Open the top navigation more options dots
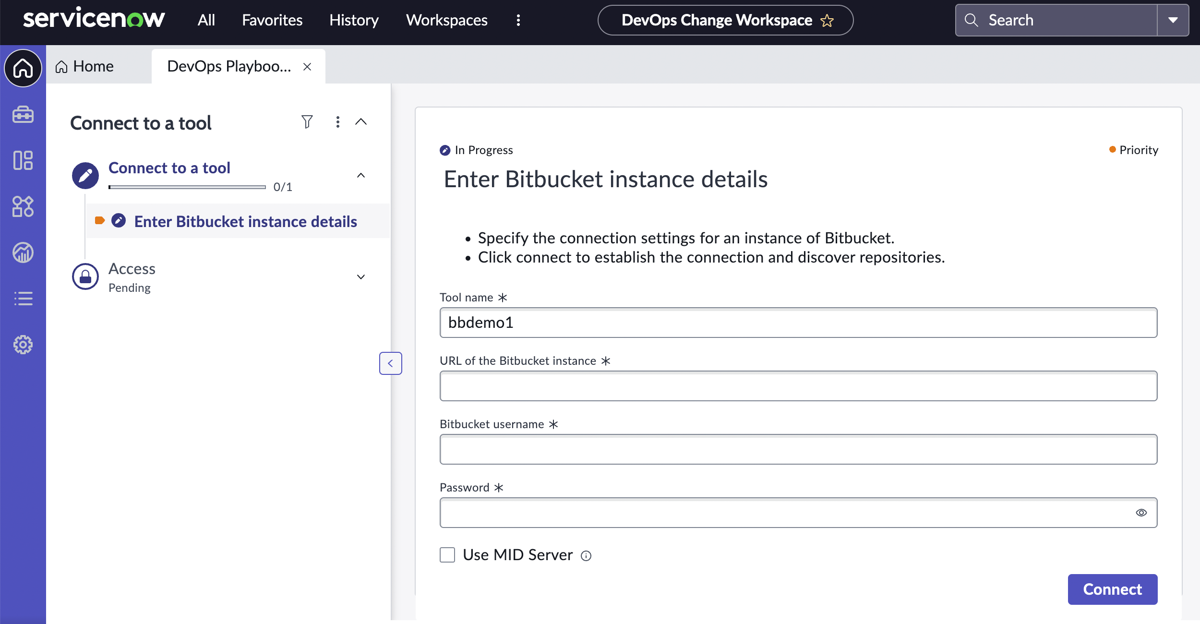The height and width of the screenshot is (624, 1200). tap(518, 20)
